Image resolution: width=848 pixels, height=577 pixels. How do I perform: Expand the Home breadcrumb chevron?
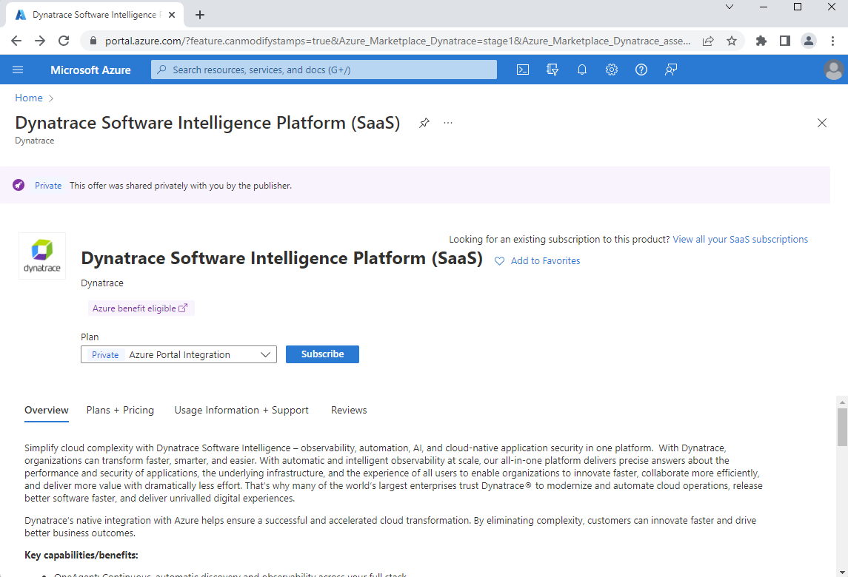point(51,98)
